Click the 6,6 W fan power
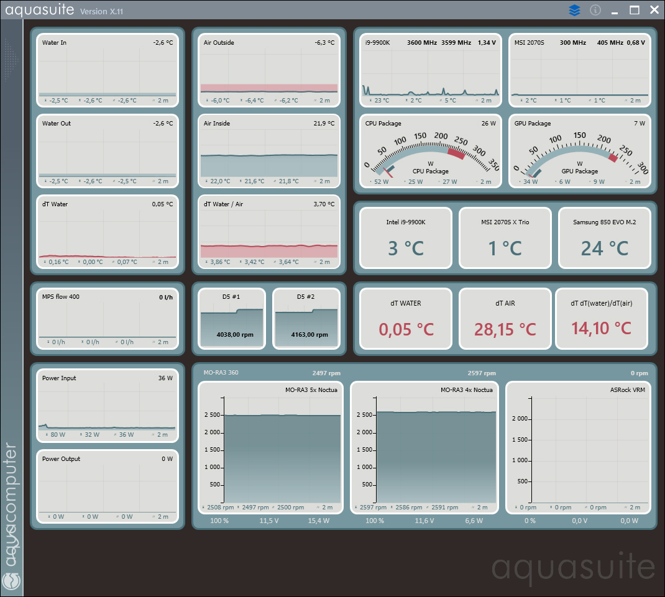The image size is (665, 597). 474,521
